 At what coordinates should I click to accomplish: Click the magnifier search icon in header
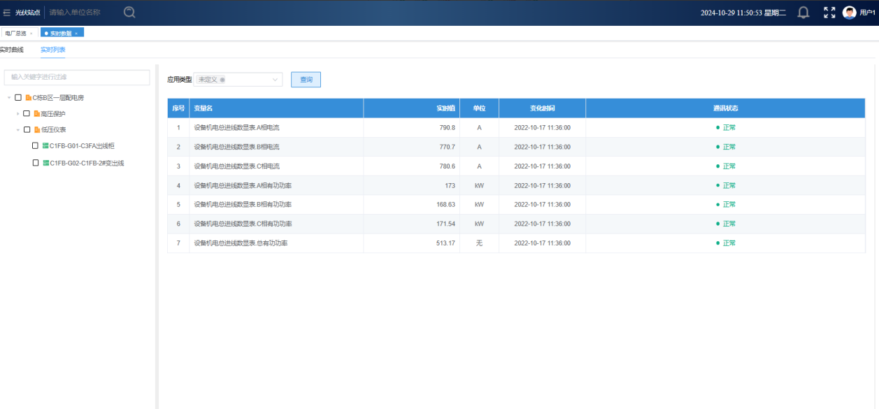129,12
